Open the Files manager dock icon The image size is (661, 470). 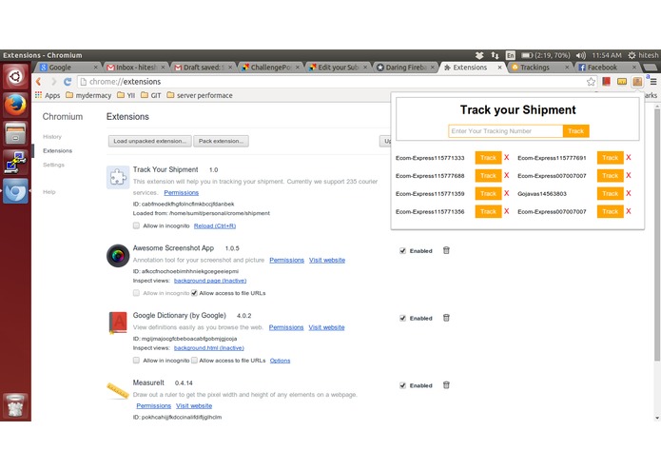(x=15, y=133)
